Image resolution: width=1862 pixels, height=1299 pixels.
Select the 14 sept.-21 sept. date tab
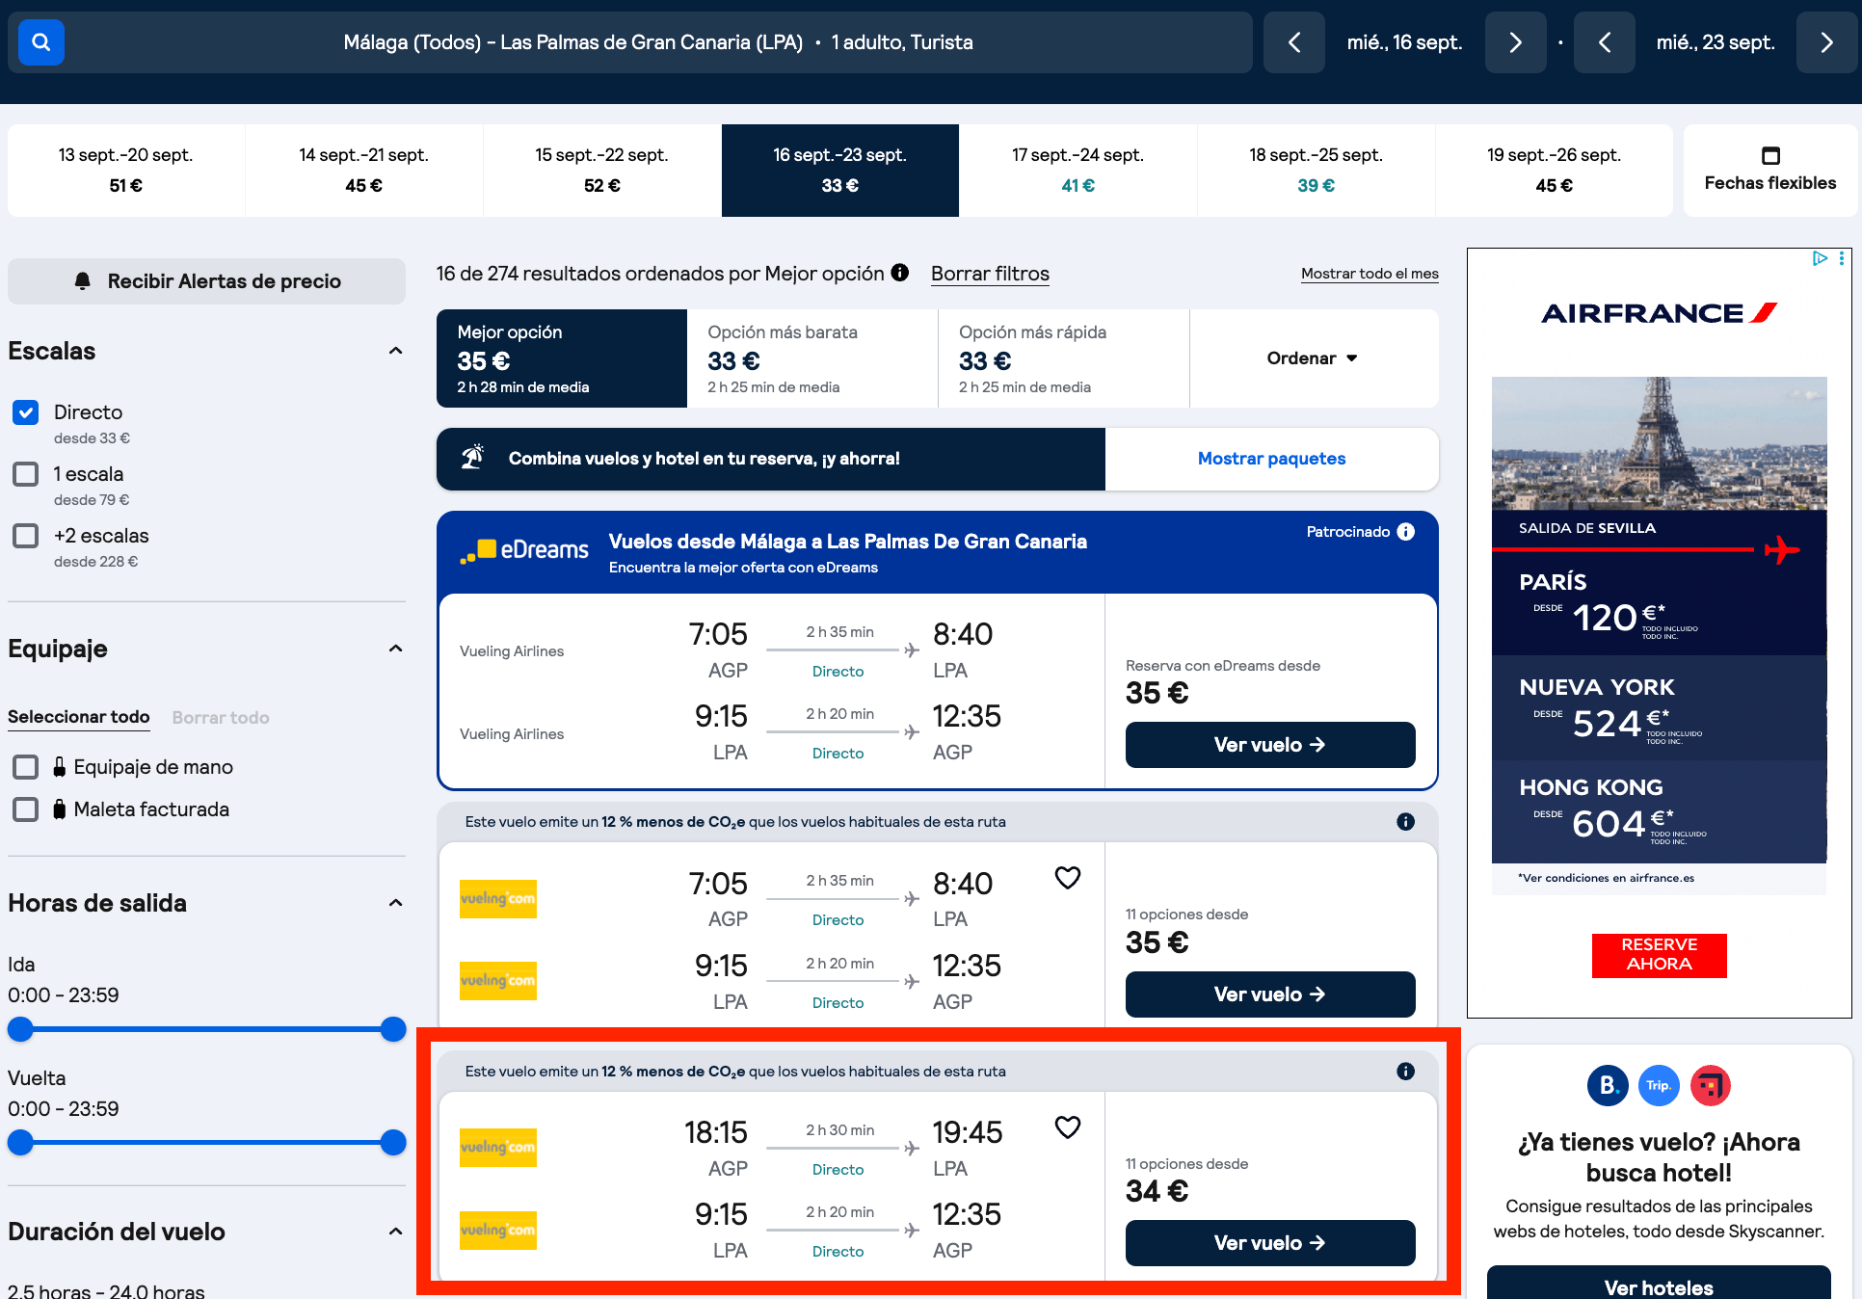tap(364, 170)
